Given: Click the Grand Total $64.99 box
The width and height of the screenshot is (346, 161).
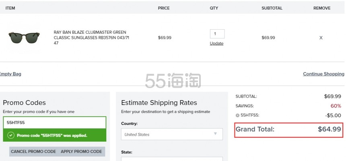Looking at the screenshot, I should click(289, 129).
